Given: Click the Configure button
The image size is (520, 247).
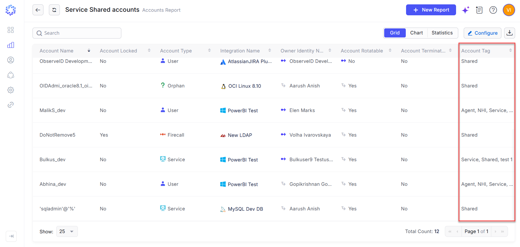Looking at the screenshot, I should pos(483,33).
